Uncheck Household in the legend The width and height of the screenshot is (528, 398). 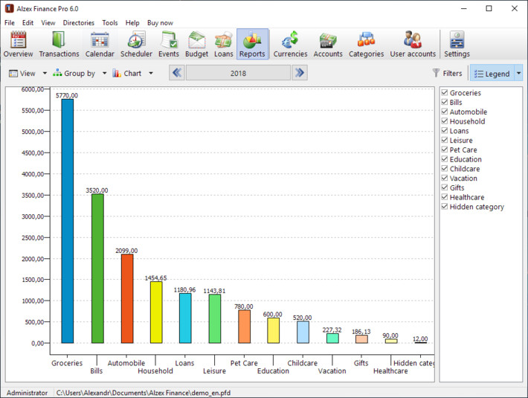click(445, 121)
